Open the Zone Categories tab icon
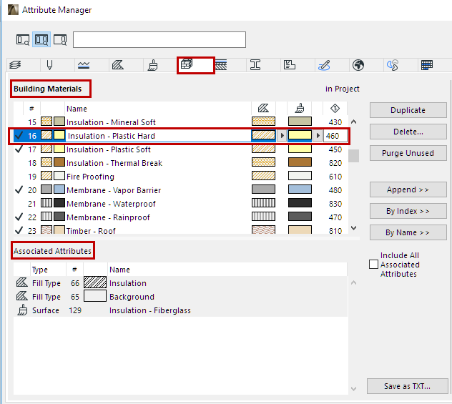This screenshot has width=452, height=404. click(x=290, y=65)
